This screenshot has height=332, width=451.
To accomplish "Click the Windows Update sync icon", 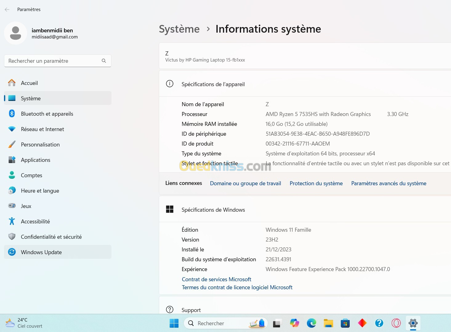I will click(12, 252).
